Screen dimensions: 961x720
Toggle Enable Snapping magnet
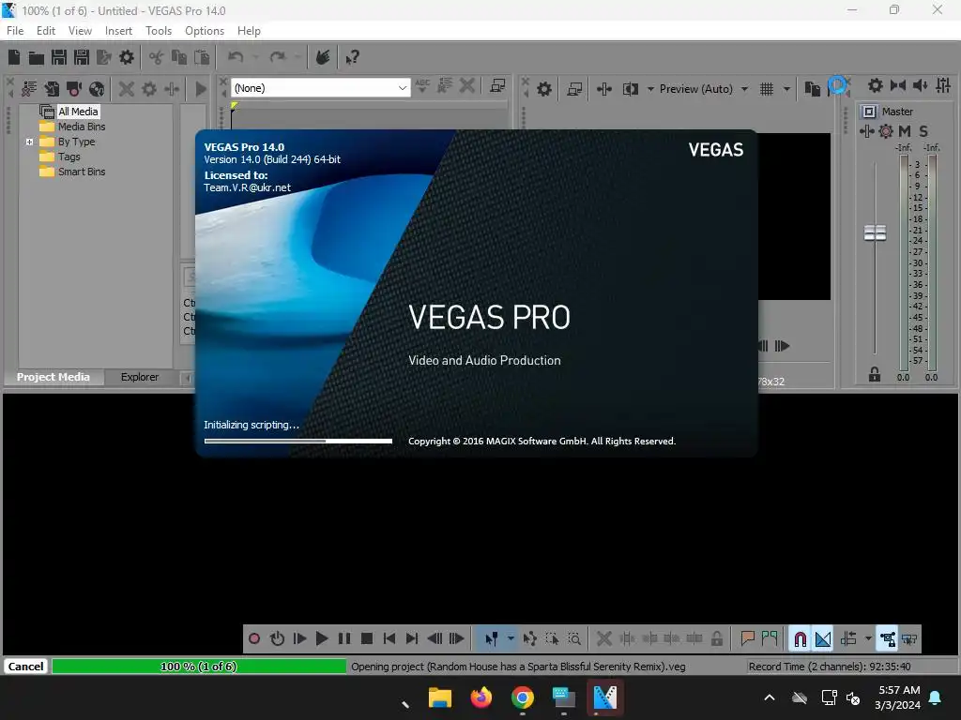[800, 638]
